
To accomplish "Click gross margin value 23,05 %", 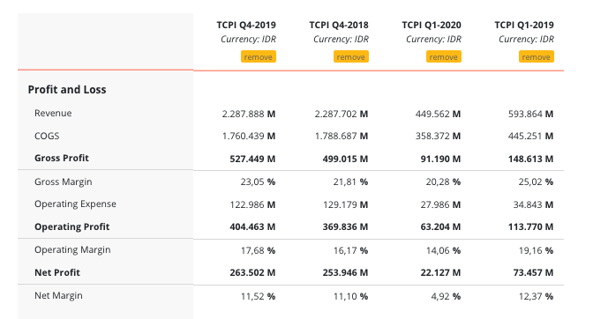I will 258,182.
